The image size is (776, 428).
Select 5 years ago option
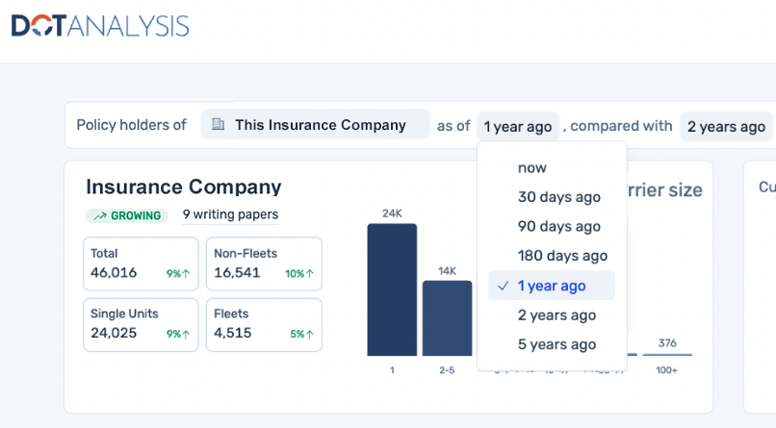[x=556, y=344]
